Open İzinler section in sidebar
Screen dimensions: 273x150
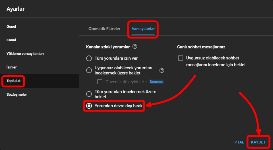(12, 67)
